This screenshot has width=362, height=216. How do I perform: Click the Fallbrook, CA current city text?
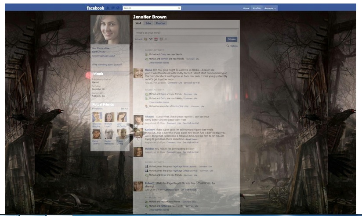[x=98, y=96]
